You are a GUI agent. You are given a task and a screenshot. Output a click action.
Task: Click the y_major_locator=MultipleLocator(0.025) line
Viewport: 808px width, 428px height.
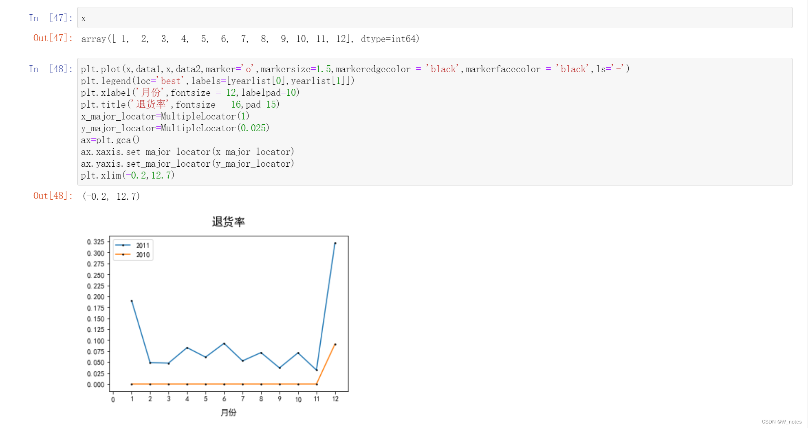[175, 128]
